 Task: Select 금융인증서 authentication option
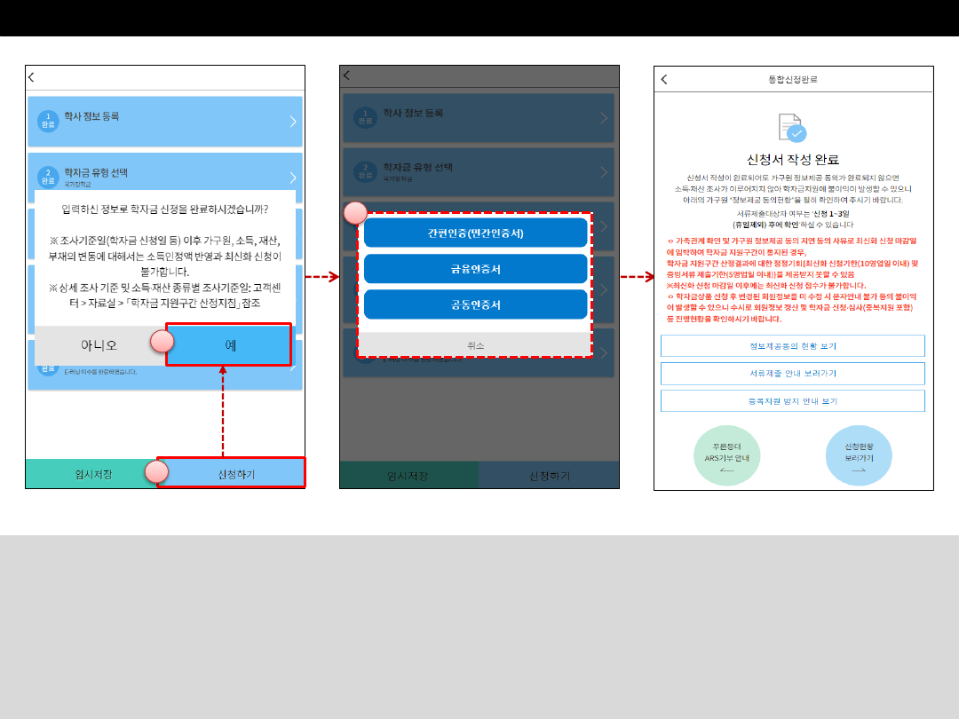475,269
